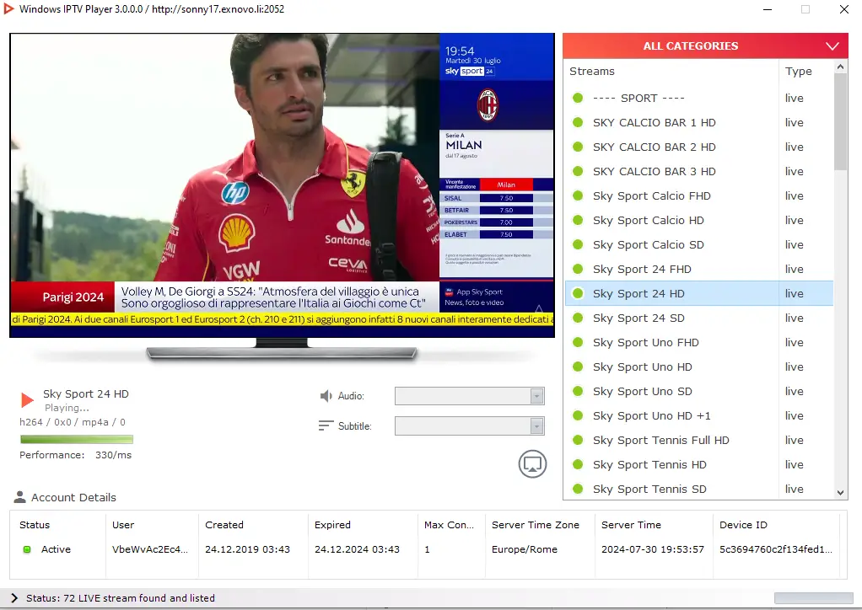Click the green status dot of SKY CALCIO BAR 1 HD
This screenshot has height=610, width=862.
pos(578,122)
